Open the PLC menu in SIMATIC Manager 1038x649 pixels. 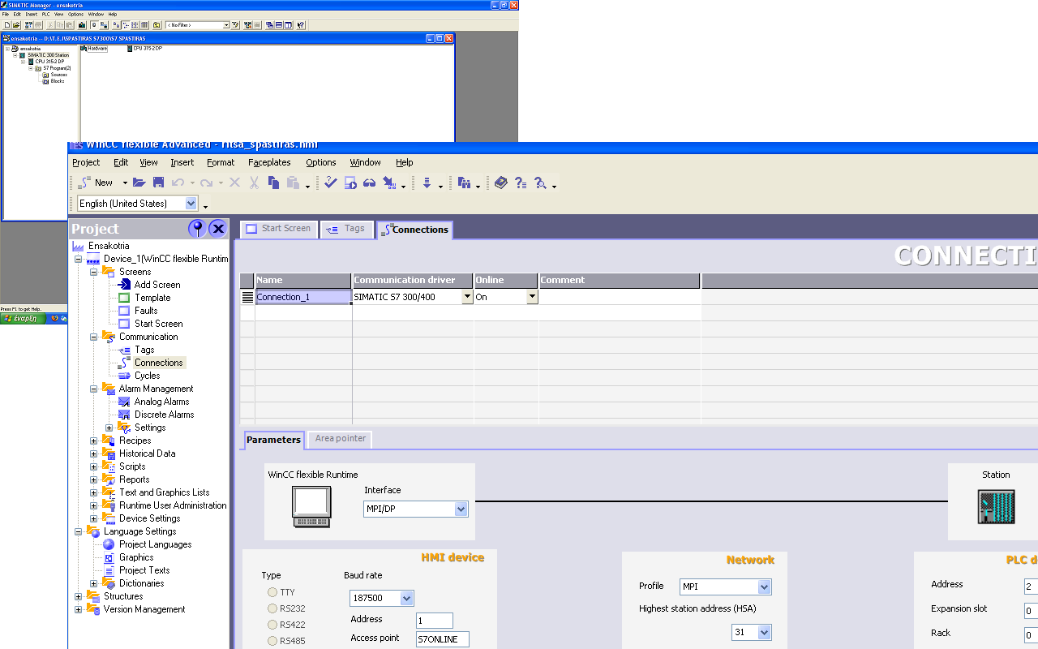coord(46,14)
